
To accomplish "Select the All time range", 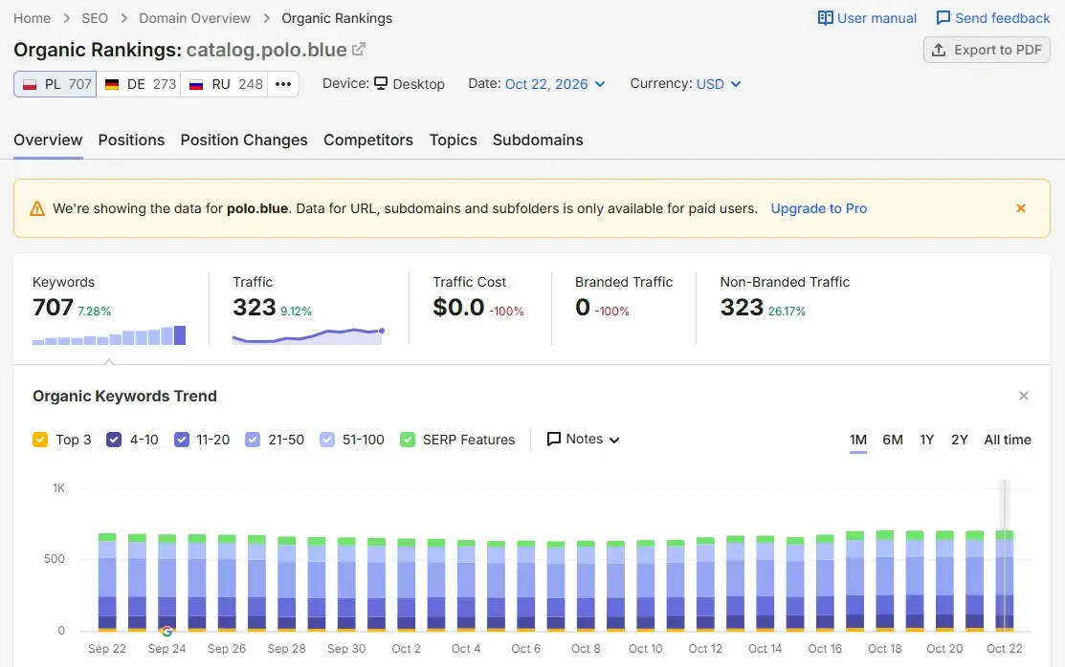I will (x=1008, y=440).
